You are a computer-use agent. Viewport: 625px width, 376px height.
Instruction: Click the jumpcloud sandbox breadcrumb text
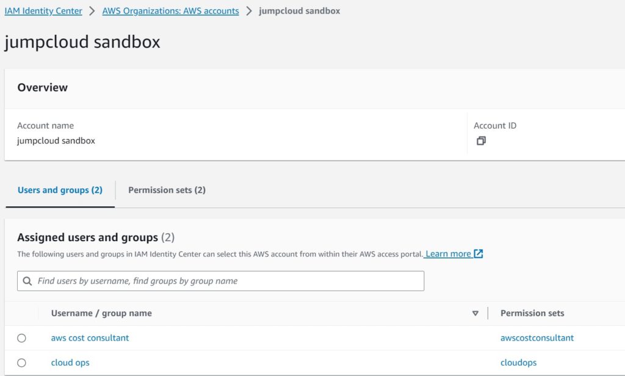[299, 11]
